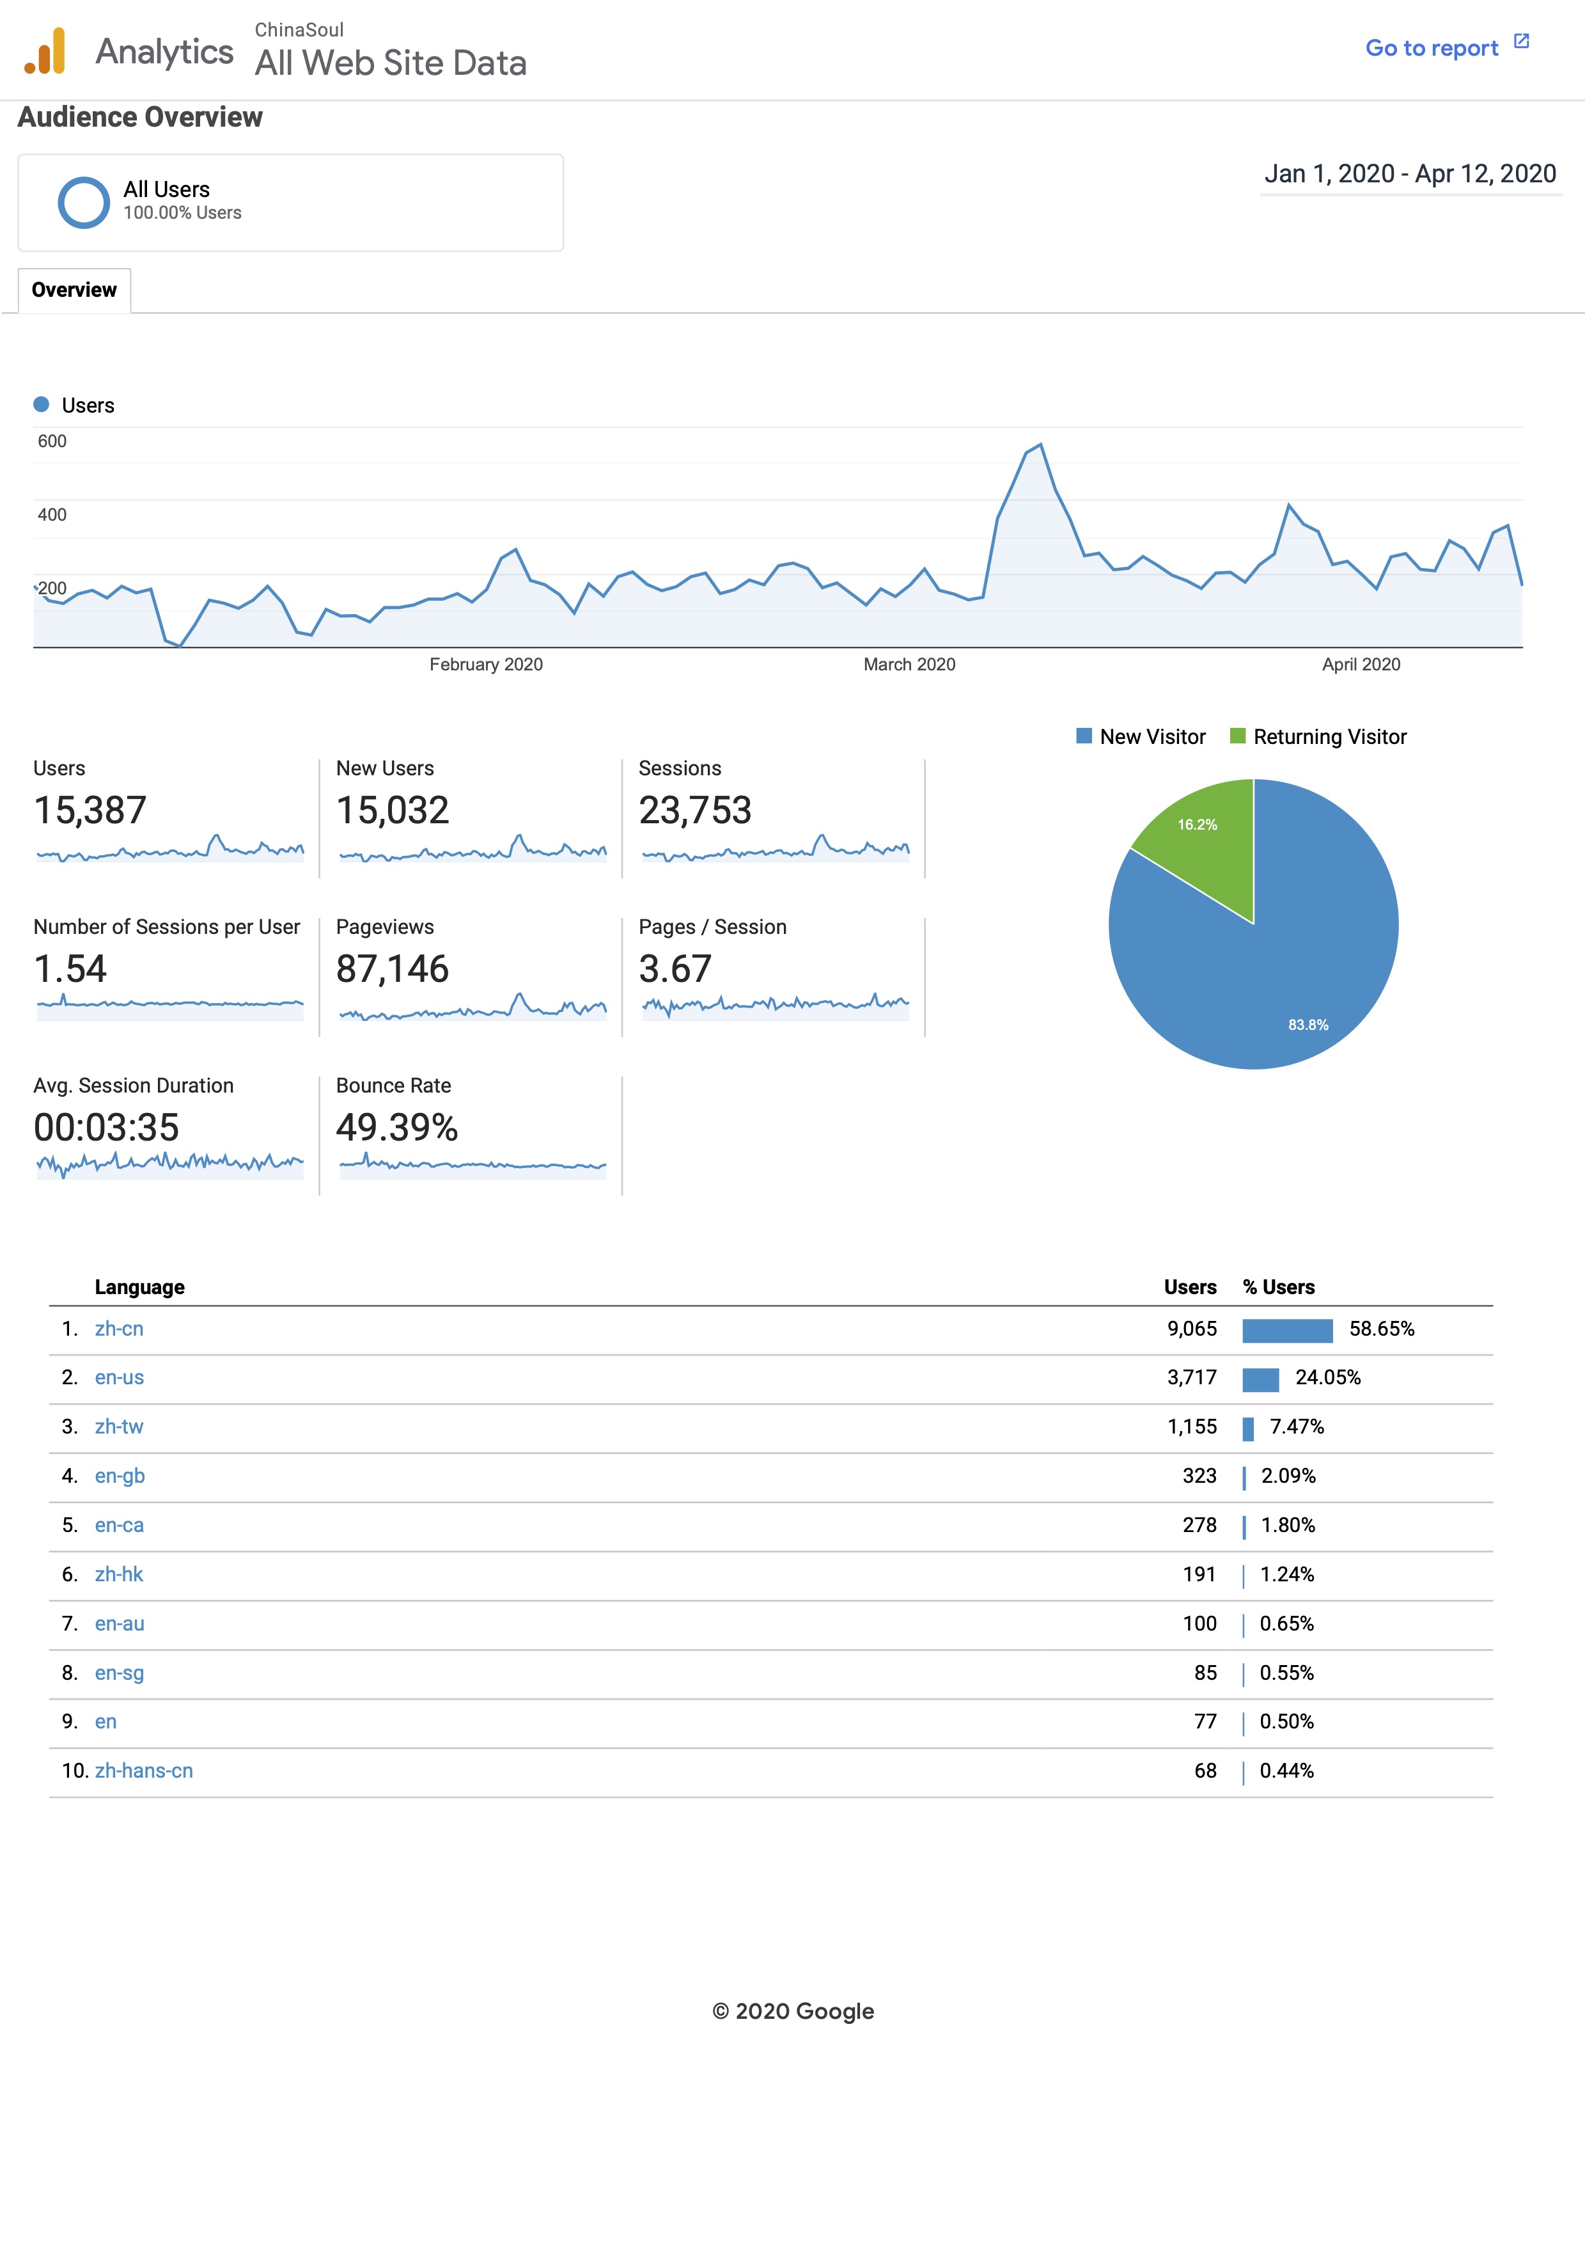
Task: Open the zh-cn language link
Action: pyautogui.click(x=119, y=1328)
